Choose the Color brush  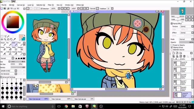click(x=15, y=44)
